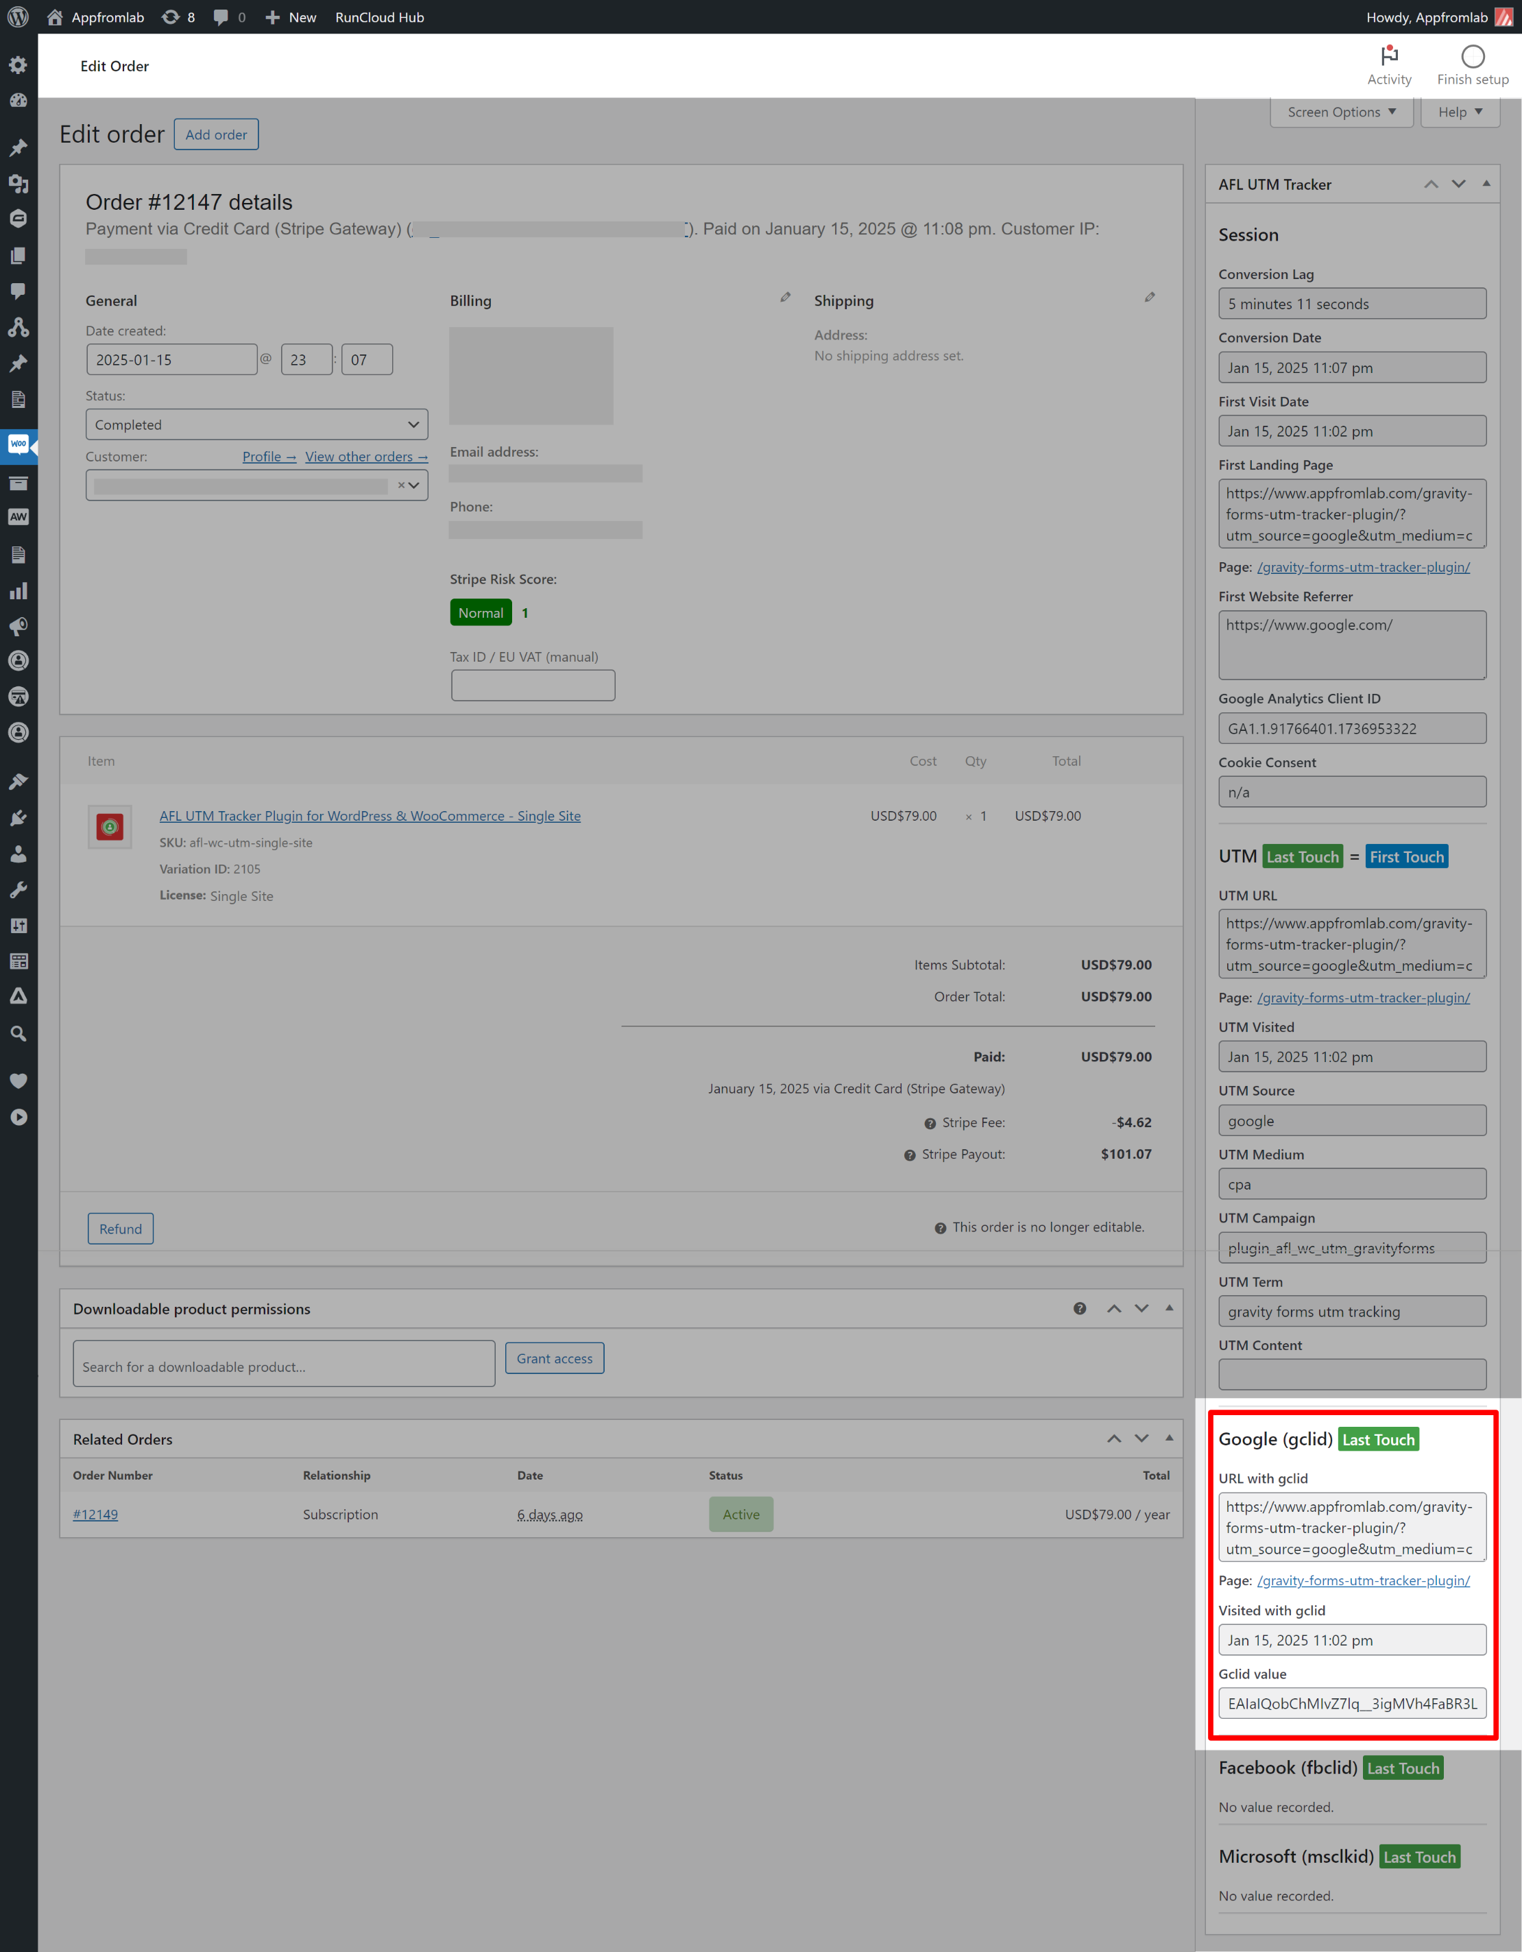The height and width of the screenshot is (1952, 1522).
Task: Open the Finish setup panel
Action: [x=1472, y=65]
